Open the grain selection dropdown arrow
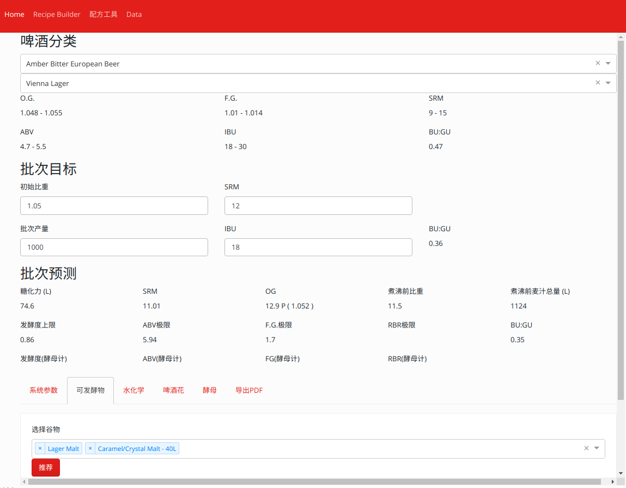This screenshot has height=488, width=626. tap(597, 448)
